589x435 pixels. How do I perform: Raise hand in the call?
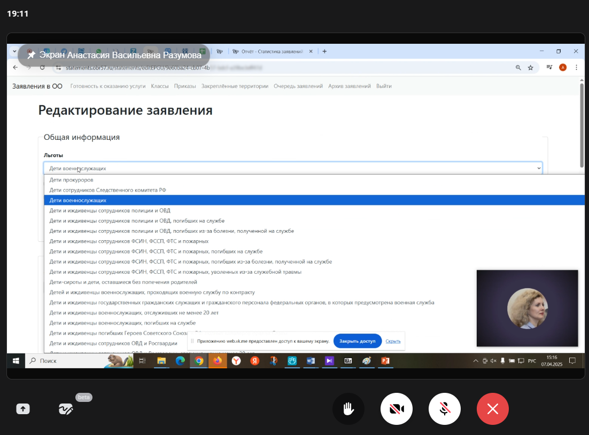point(348,409)
